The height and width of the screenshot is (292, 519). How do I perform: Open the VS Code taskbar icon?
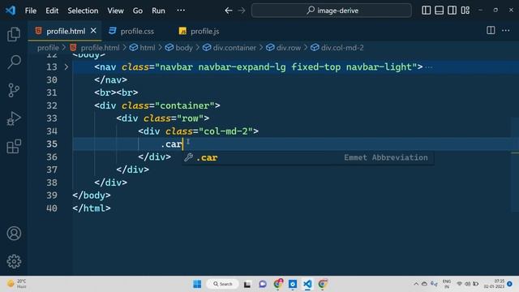(307, 284)
